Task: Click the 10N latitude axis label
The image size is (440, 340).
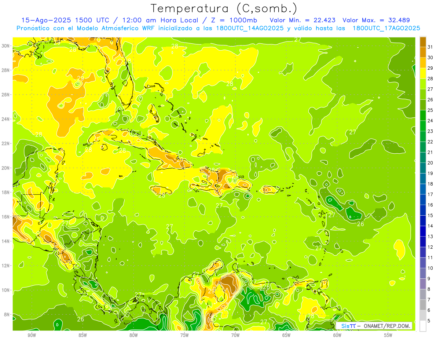Action: pyautogui.click(x=6, y=290)
